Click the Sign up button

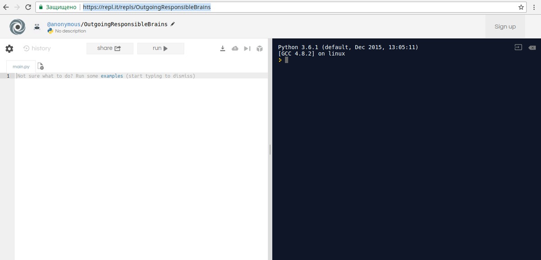pos(505,27)
